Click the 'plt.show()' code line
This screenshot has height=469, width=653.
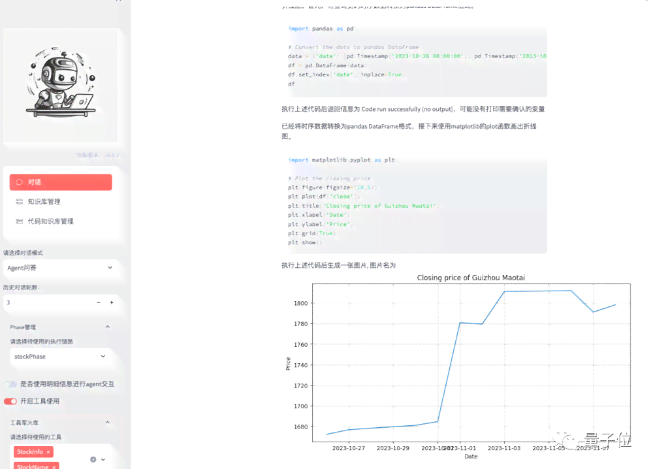click(305, 242)
